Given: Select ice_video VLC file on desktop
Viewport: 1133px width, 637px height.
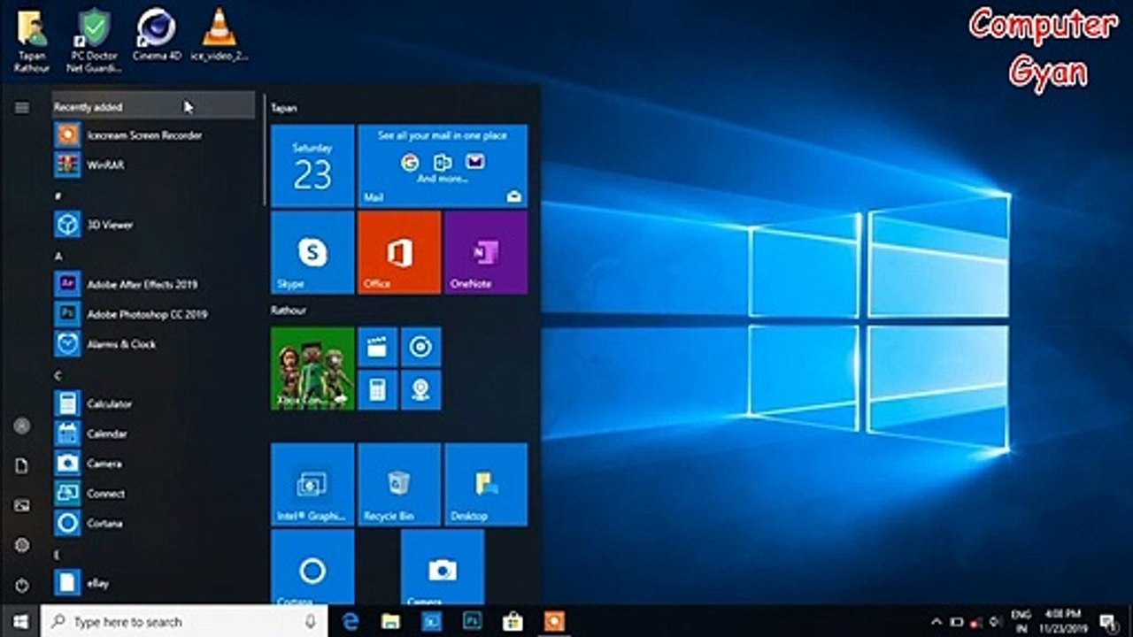Looking at the screenshot, I should click(219, 35).
